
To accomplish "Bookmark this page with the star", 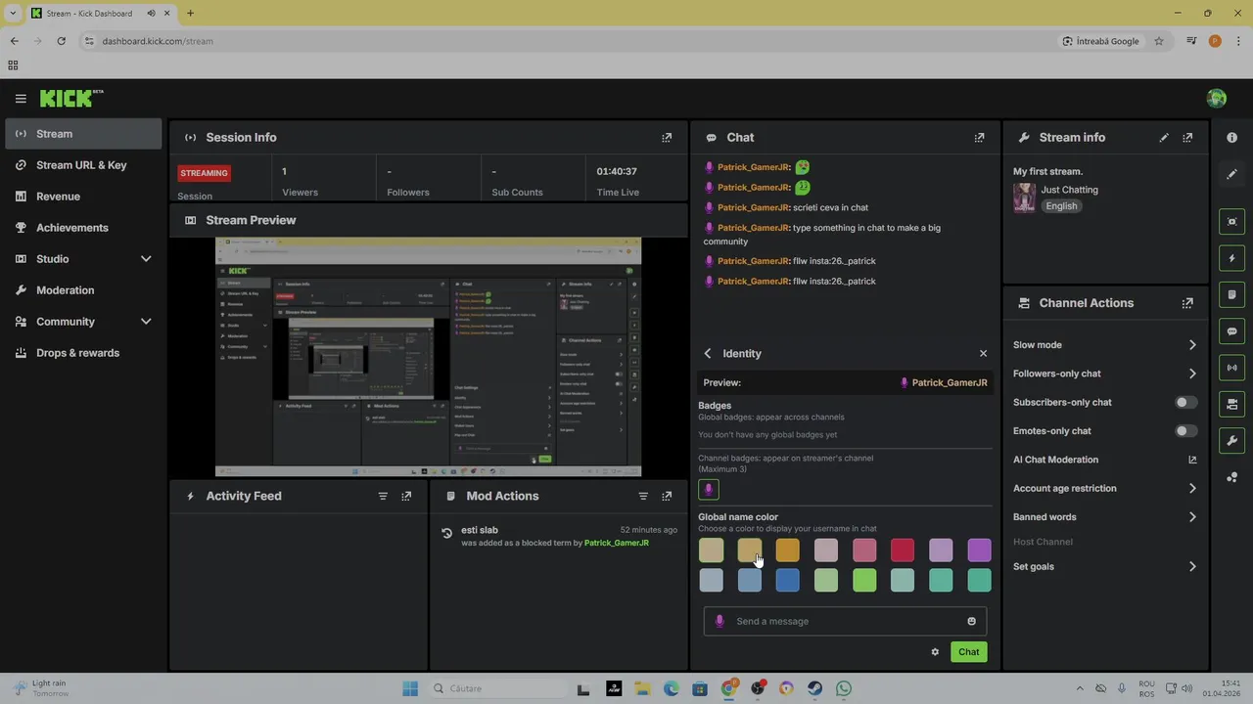I will (1159, 41).
